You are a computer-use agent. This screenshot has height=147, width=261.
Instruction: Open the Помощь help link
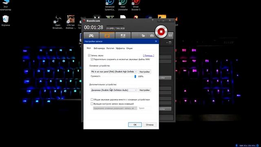[x=148, y=56]
